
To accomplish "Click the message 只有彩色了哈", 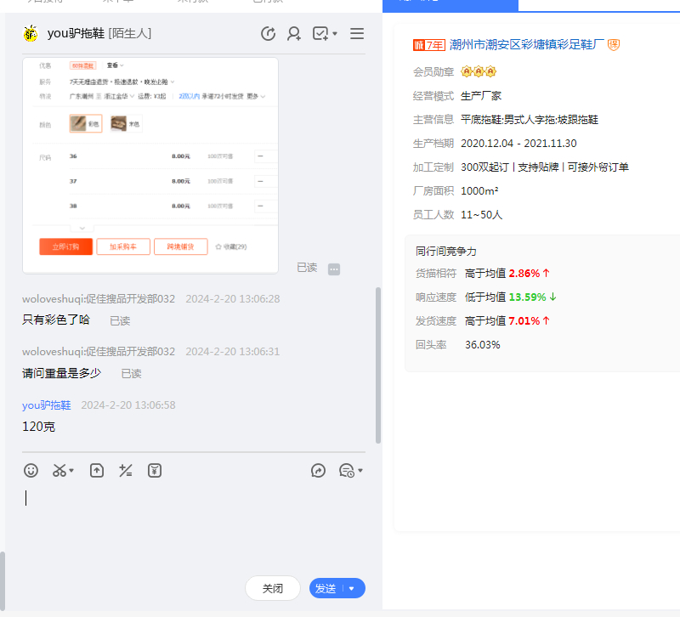I will [x=56, y=320].
